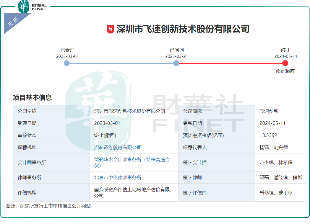
Task: Click the 评估机构 label cell
Action: click(51, 192)
